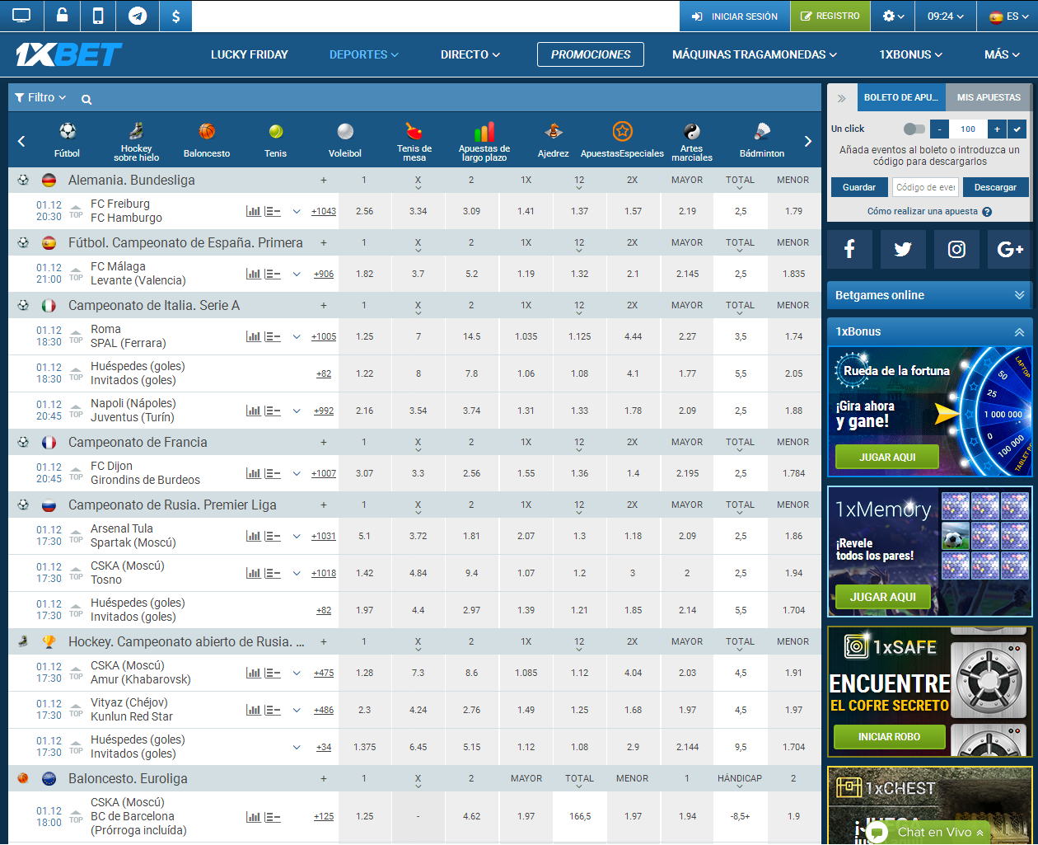Image resolution: width=1038 pixels, height=845 pixels.
Task: Expand markets chevron for Arsenal Tula row
Action: [297, 536]
